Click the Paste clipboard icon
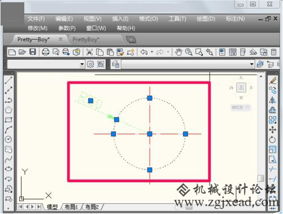 tap(110, 52)
